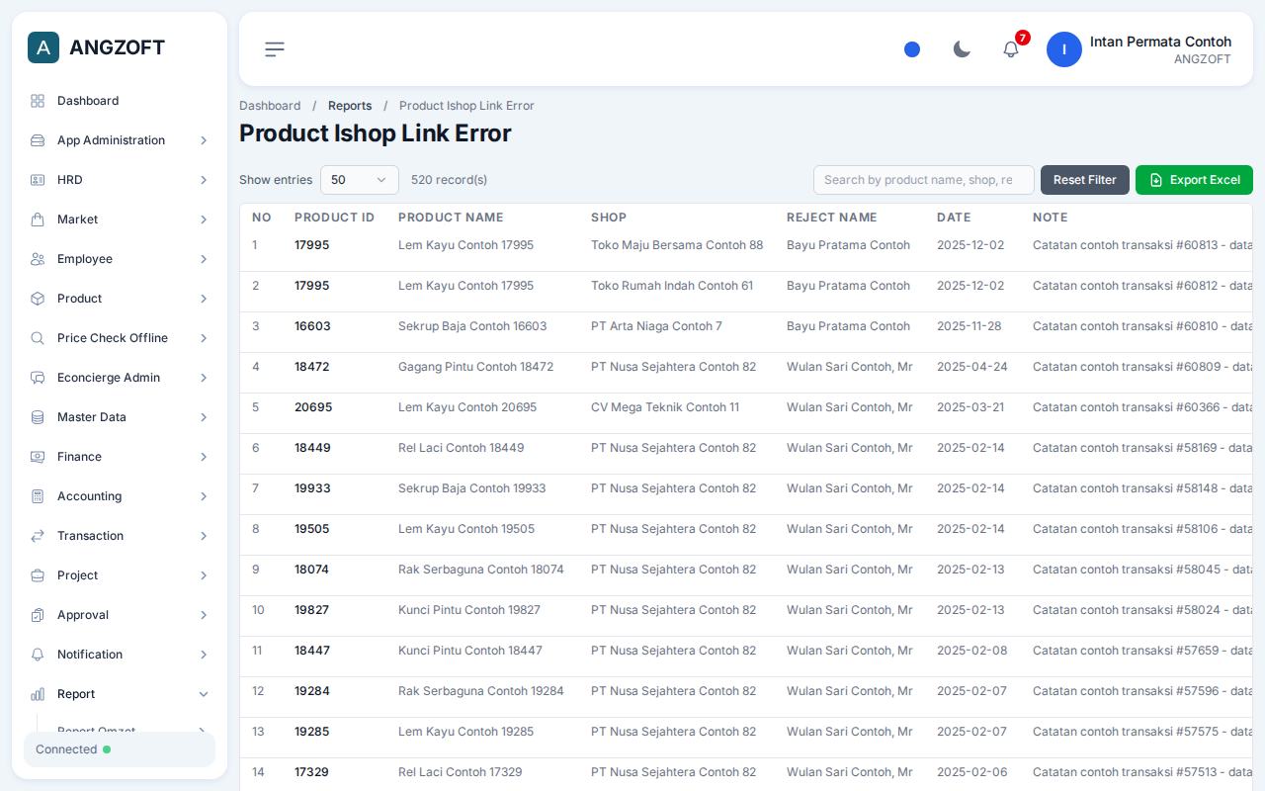The height and width of the screenshot is (791, 1265).
Task: Open the Notification menu item
Action: [x=120, y=655]
